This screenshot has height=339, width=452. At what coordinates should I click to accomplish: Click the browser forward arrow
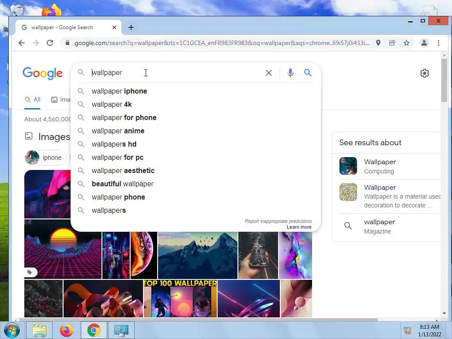click(36, 43)
